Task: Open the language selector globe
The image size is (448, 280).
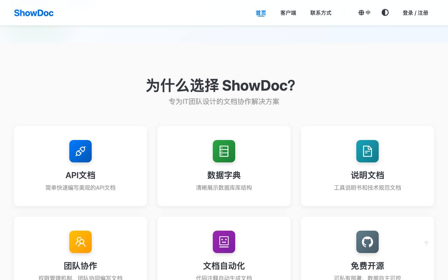Action: 364,13
